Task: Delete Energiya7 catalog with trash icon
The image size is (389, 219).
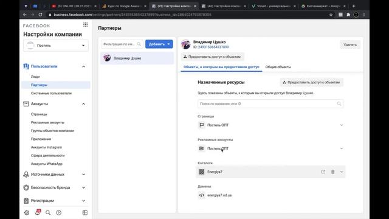Action: pyautogui.click(x=333, y=172)
